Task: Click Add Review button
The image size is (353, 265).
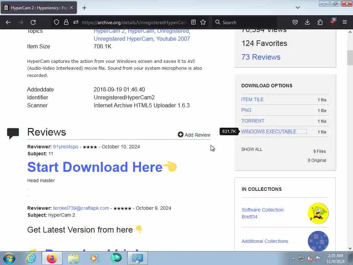Action: click(194, 135)
